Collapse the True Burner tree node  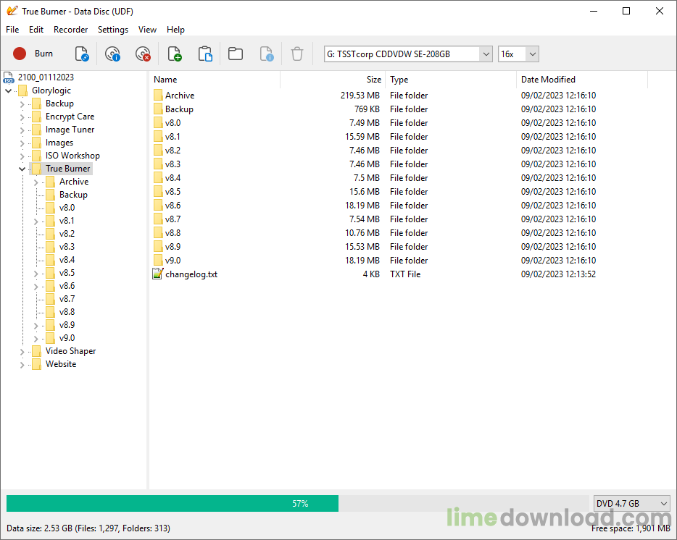pos(22,169)
